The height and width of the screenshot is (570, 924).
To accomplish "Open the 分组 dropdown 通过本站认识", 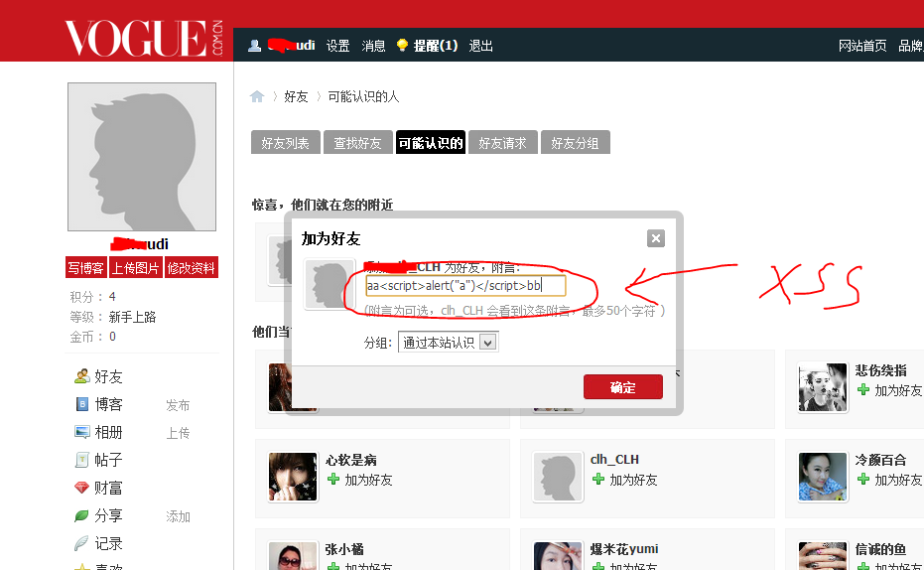I will click(449, 343).
